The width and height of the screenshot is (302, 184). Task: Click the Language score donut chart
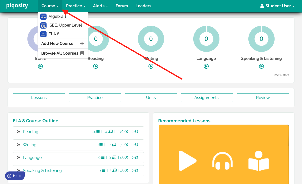coord(206,39)
